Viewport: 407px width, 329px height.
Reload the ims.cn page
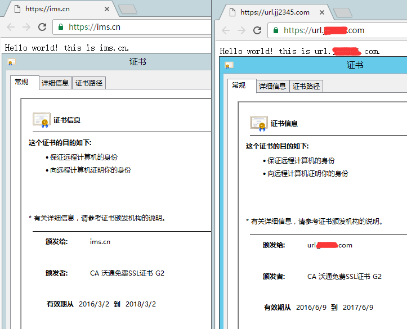click(42, 27)
